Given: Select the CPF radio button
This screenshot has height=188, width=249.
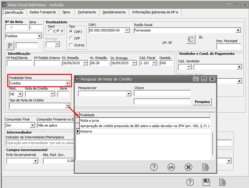Looking at the screenshot, I should click(x=71, y=38).
